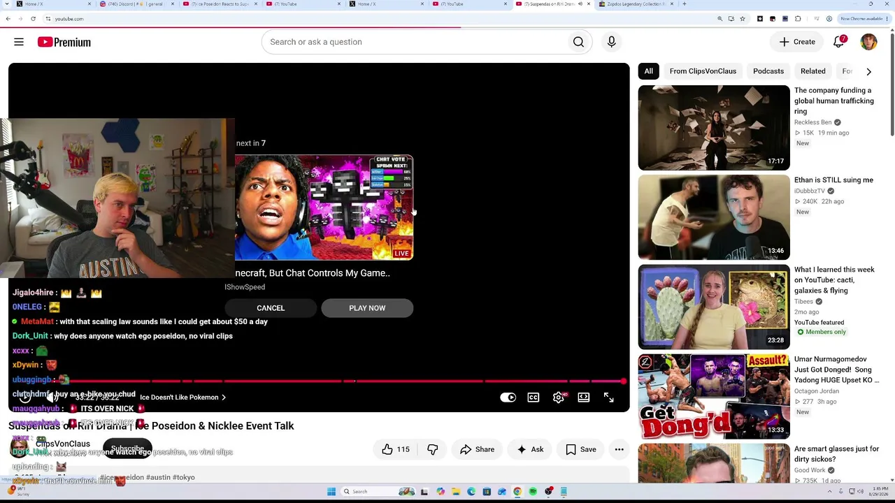Open the Windows Start menu
The width and height of the screenshot is (895, 503).
click(331, 491)
